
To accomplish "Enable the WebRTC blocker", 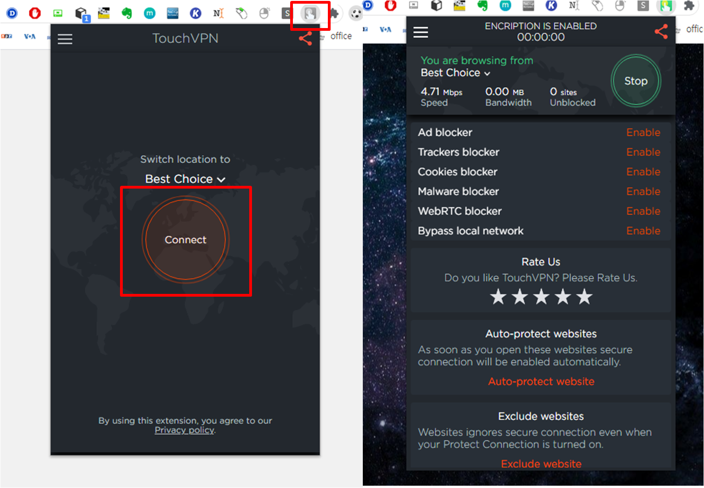I will tap(643, 212).
